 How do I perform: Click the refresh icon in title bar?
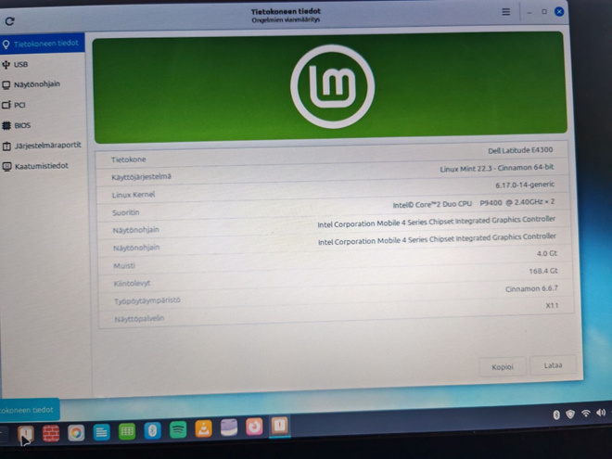pos(10,21)
